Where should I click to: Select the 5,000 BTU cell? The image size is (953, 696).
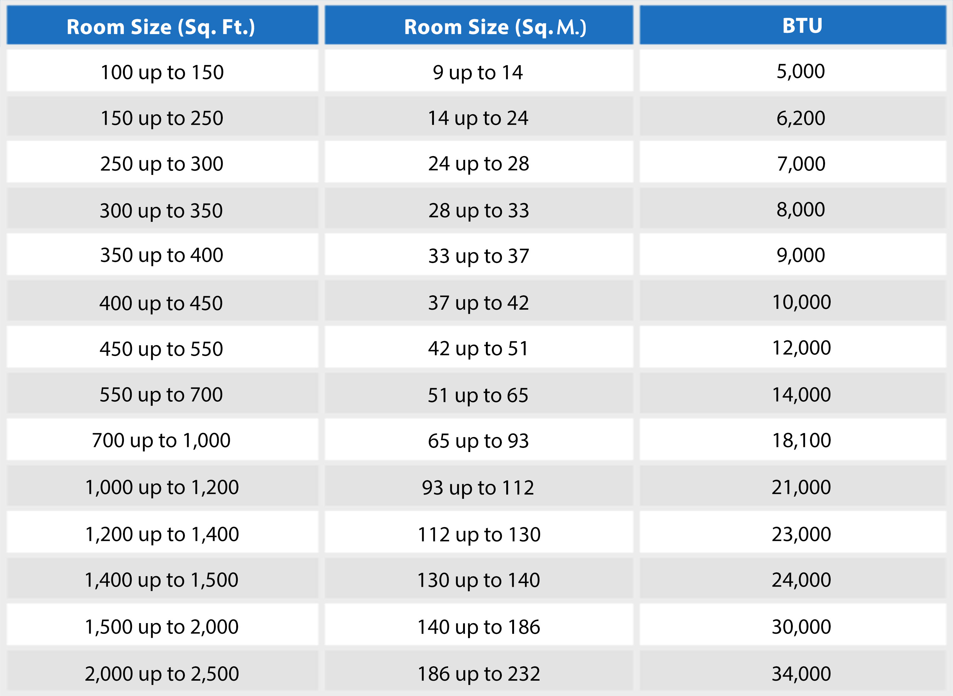click(801, 71)
